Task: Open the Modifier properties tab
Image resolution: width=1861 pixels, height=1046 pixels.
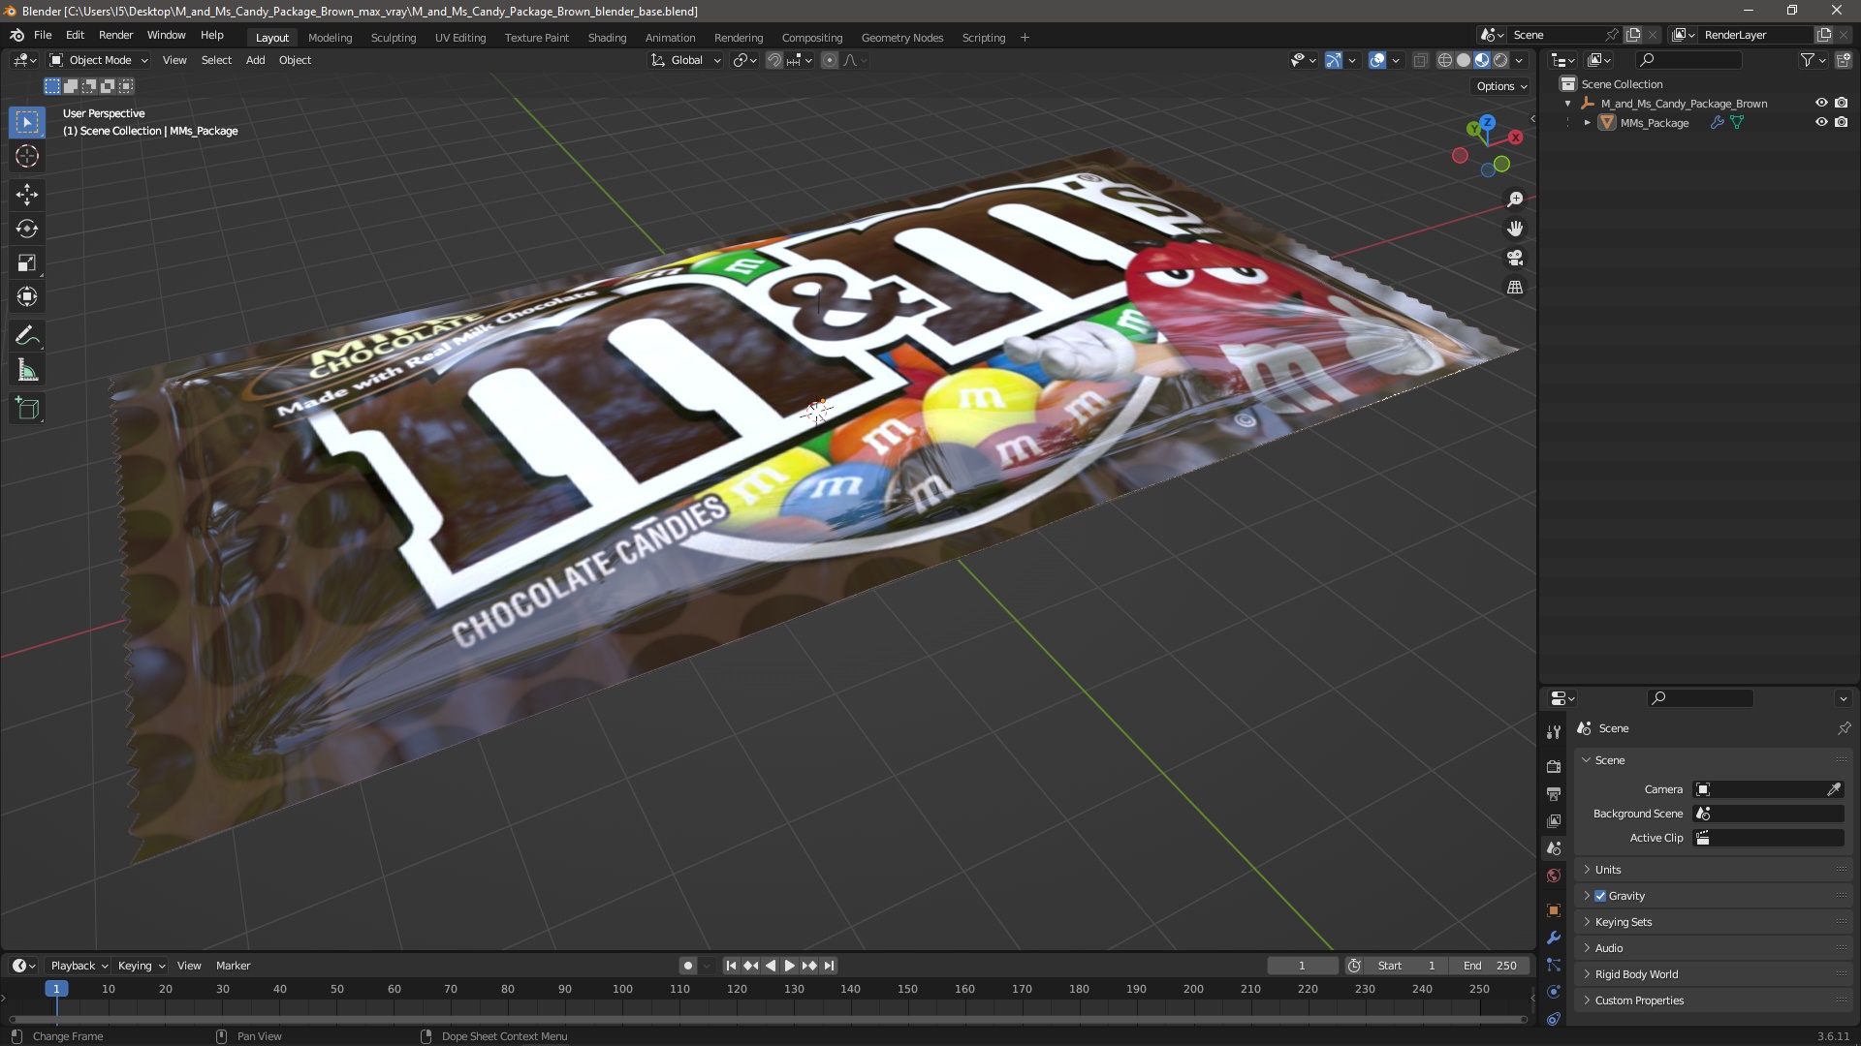Action: click(1554, 938)
